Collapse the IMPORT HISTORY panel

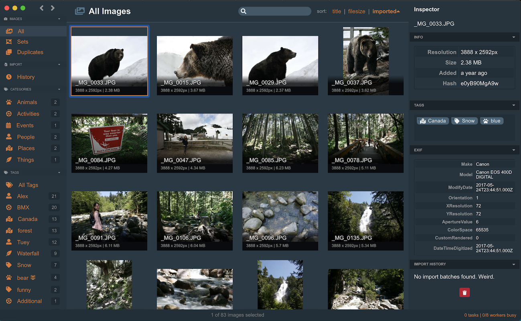coord(514,264)
